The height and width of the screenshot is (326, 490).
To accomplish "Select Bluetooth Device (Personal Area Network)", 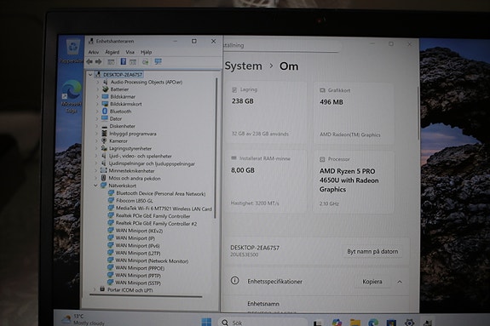I will 160,193.
